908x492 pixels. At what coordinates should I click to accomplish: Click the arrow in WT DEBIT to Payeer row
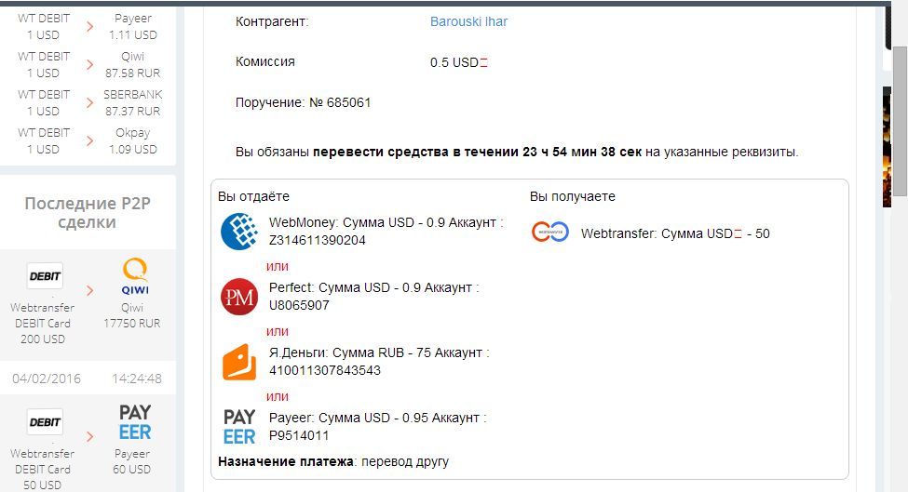coord(89,26)
